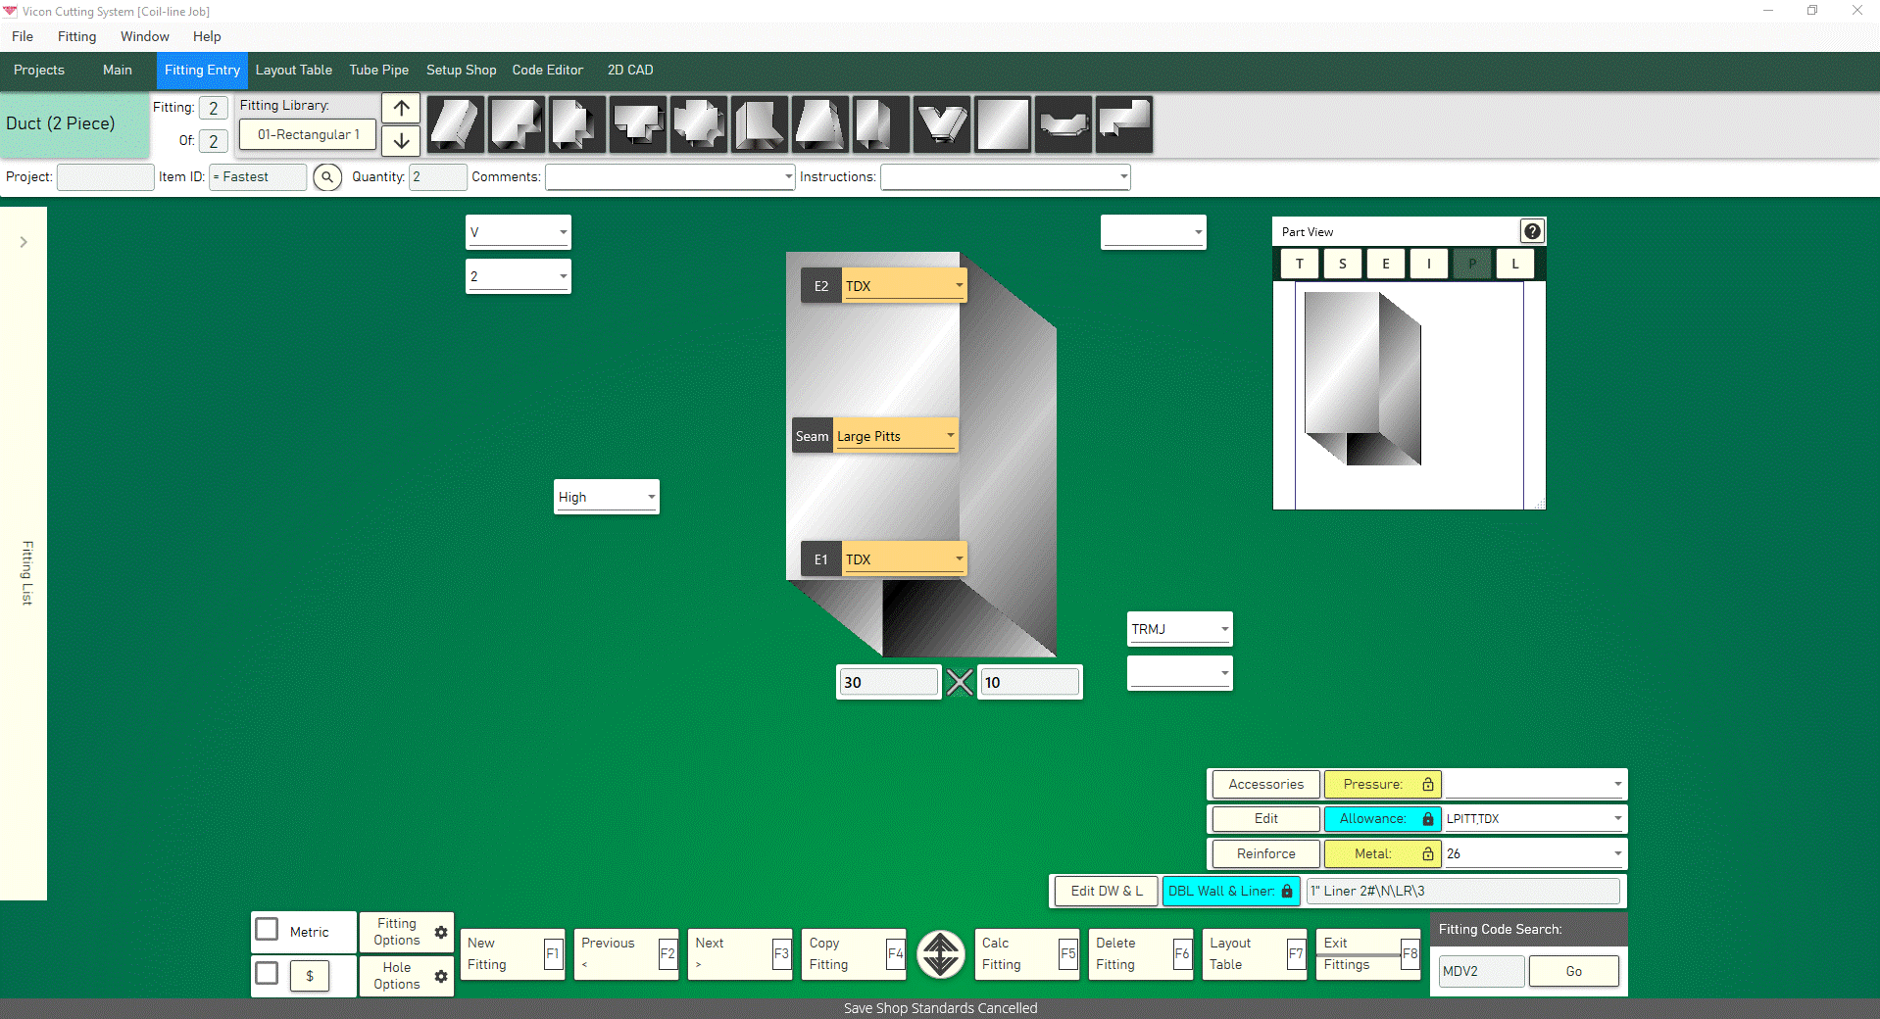Click the Quantity input field

(x=437, y=177)
